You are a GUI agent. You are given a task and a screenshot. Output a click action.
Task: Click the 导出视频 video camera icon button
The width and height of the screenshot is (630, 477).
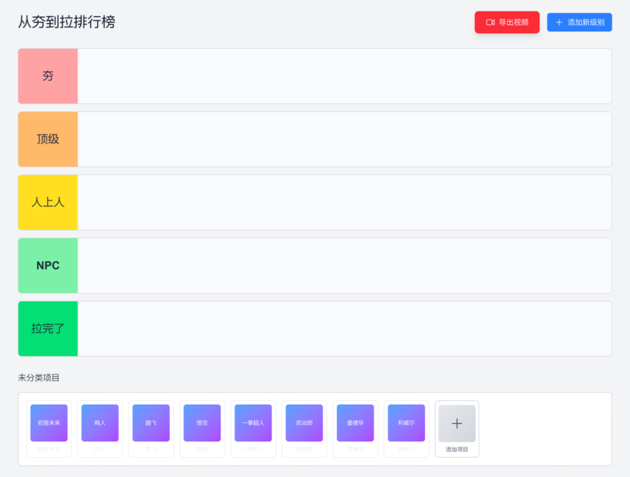tap(491, 22)
